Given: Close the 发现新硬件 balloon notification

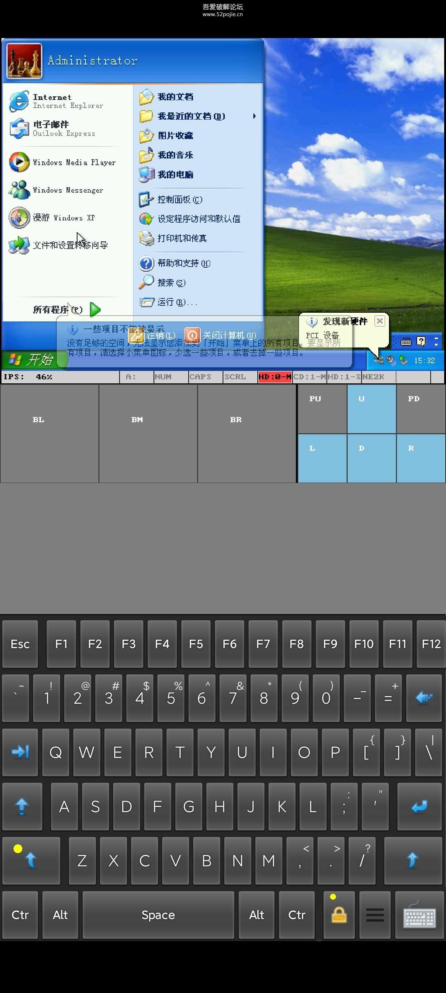Looking at the screenshot, I should (379, 321).
